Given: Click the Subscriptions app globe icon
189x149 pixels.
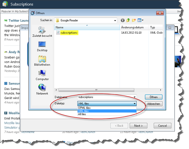Looking at the screenshot, I should pos(5,4).
